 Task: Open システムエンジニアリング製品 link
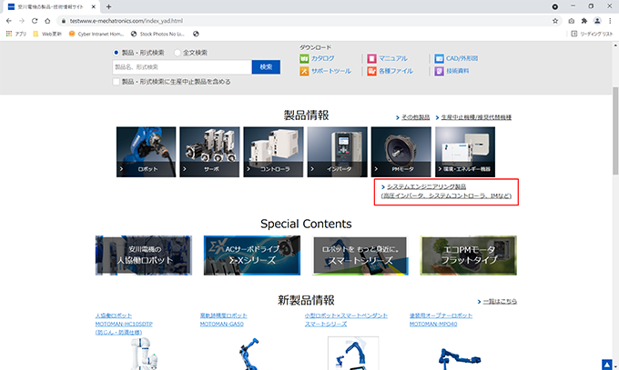pyautogui.click(x=446, y=191)
